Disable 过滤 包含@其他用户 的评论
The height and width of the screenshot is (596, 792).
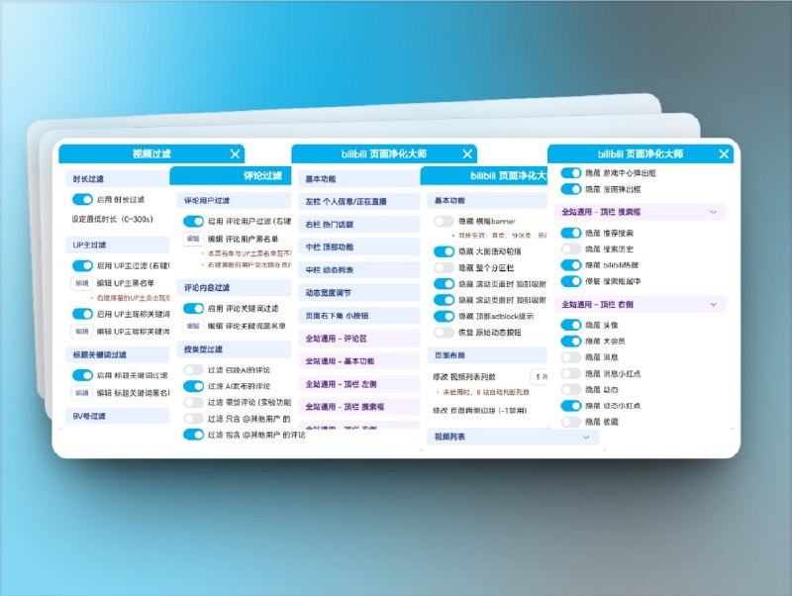pyautogui.click(x=194, y=433)
